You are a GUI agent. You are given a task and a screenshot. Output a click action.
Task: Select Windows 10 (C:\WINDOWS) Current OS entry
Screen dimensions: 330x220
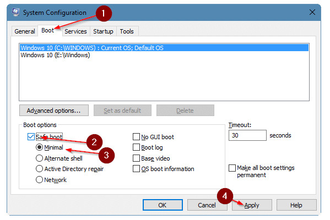[164, 48]
